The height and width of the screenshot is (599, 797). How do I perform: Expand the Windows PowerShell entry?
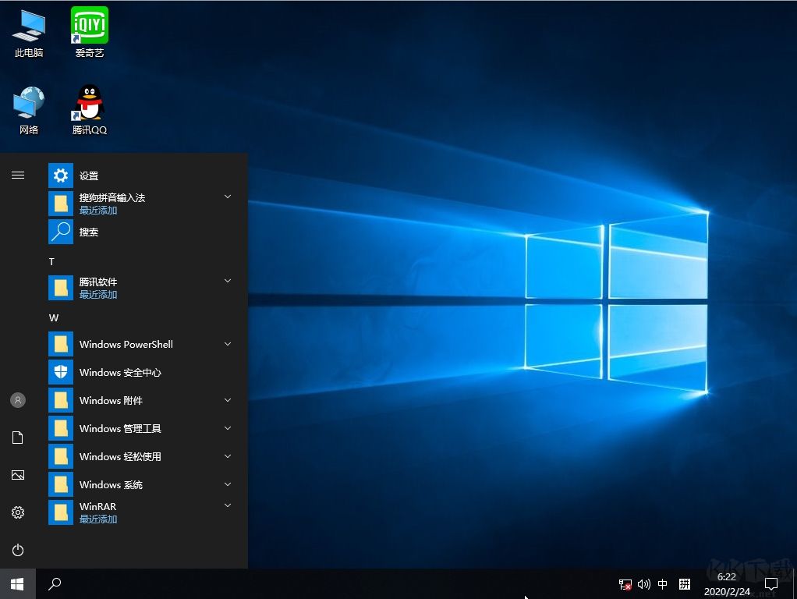click(227, 343)
